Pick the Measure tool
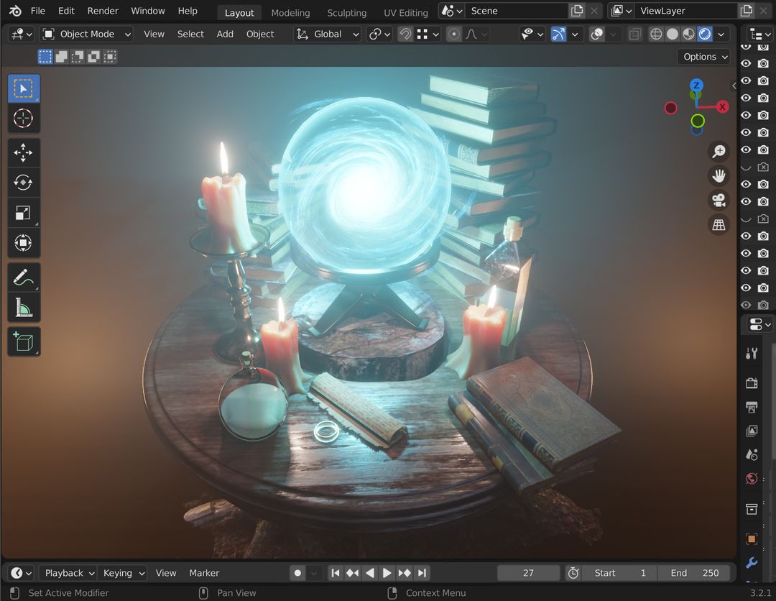The height and width of the screenshot is (601, 776). click(24, 308)
